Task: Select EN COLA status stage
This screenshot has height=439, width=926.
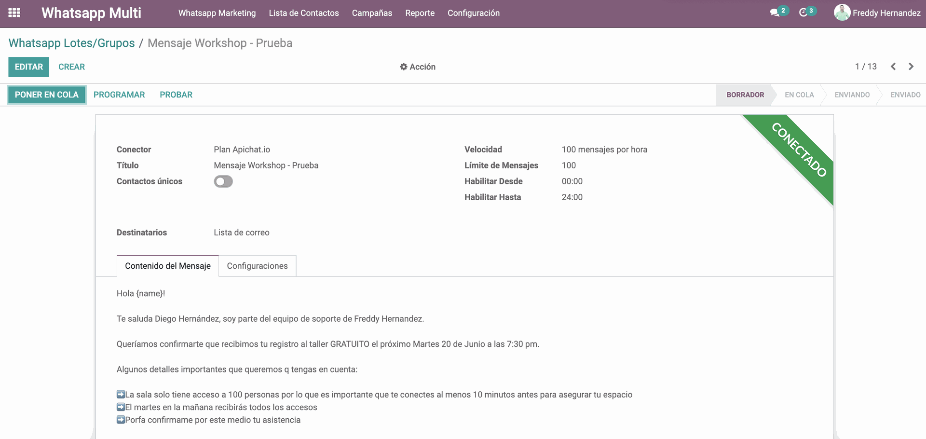Action: coord(799,95)
